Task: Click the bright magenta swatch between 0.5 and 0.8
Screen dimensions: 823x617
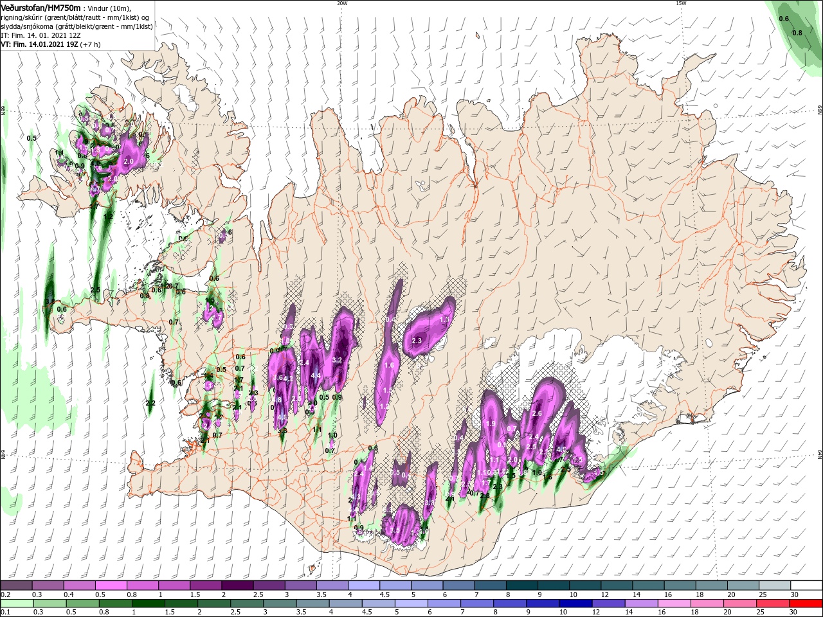Action: point(111,586)
